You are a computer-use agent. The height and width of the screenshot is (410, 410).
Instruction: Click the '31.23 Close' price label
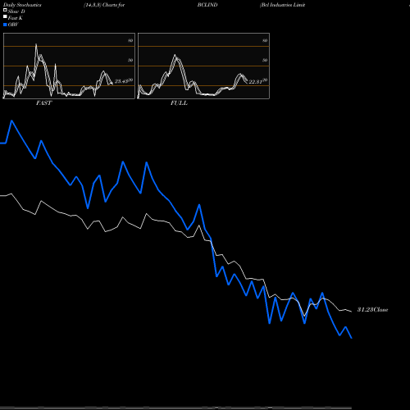[x=373, y=310]
